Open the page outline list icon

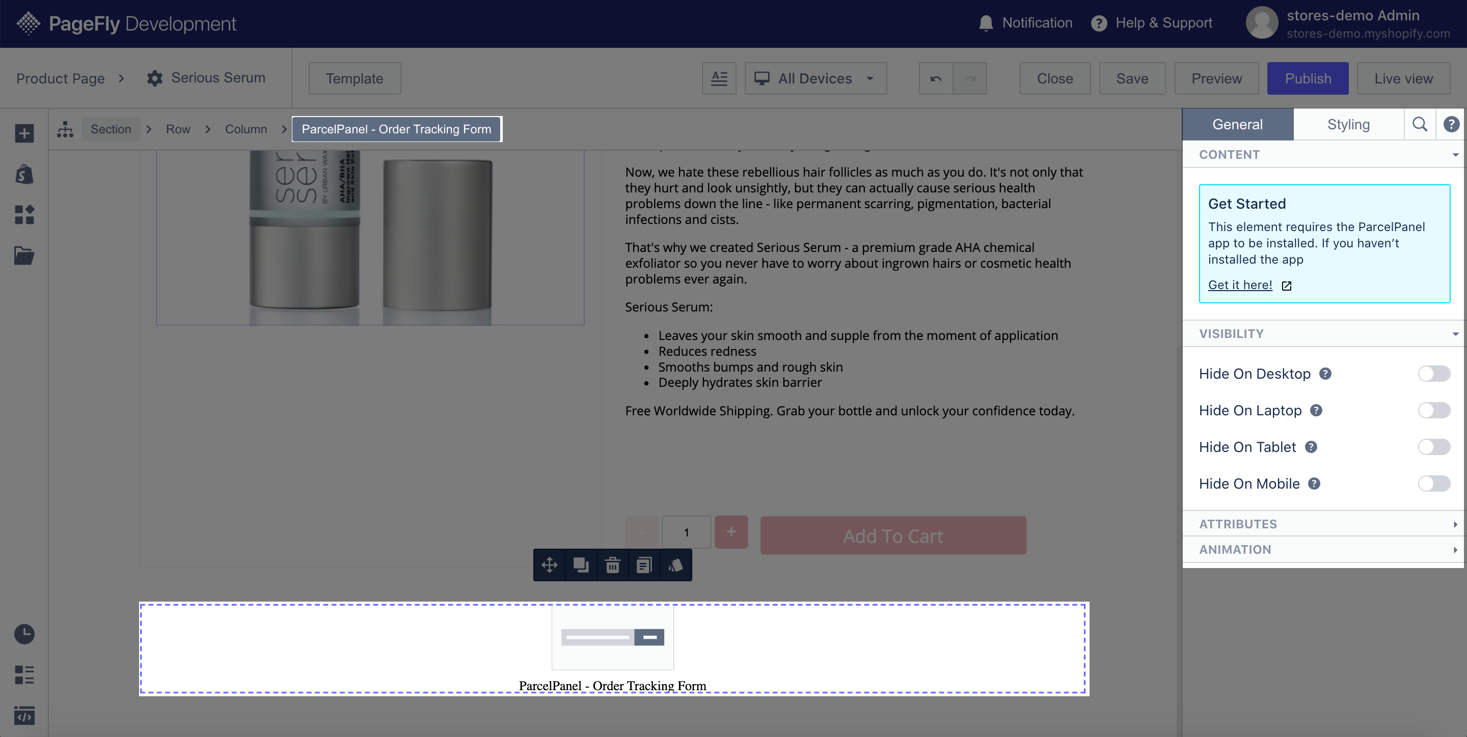click(x=24, y=675)
